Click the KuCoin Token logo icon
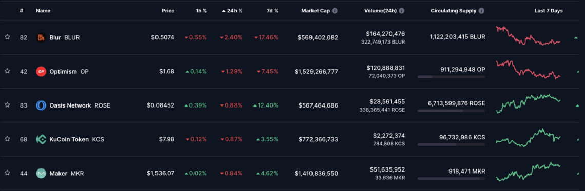The height and width of the screenshot is (191, 585). click(x=41, y=139)
